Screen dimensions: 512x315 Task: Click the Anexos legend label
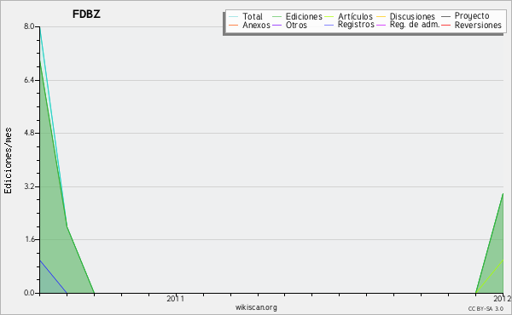point(256,25)
